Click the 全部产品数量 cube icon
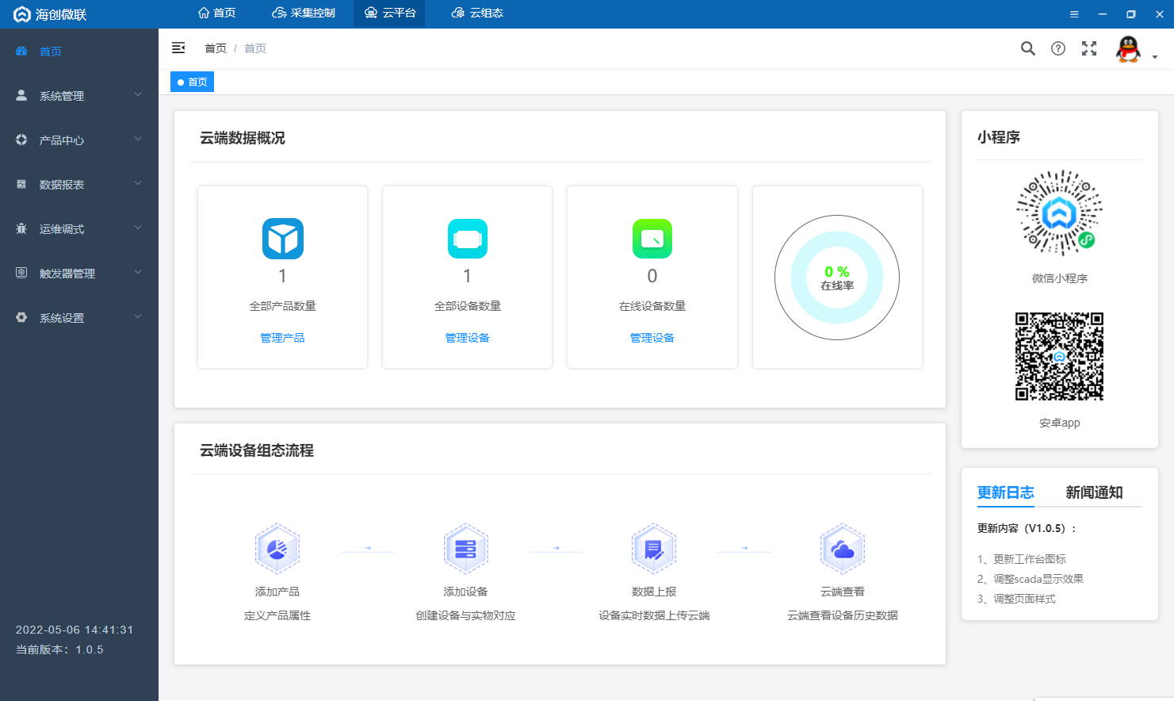The image size is (1174, 701). click(283, 239)
